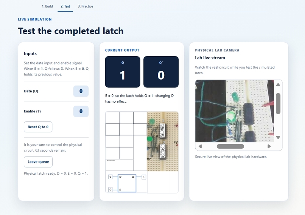The image size is (305, 215).
Task: Toggle the Enable (E) input value
Action: click(x=81, y=111)
